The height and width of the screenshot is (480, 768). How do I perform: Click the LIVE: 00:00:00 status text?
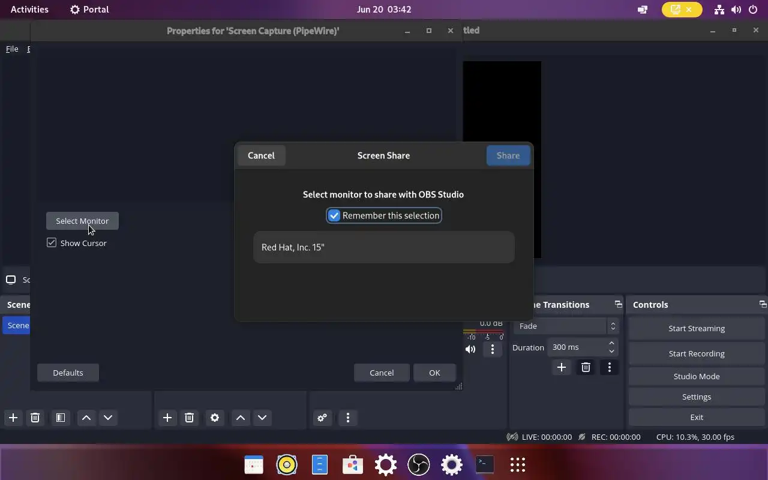tap(547, 437)
